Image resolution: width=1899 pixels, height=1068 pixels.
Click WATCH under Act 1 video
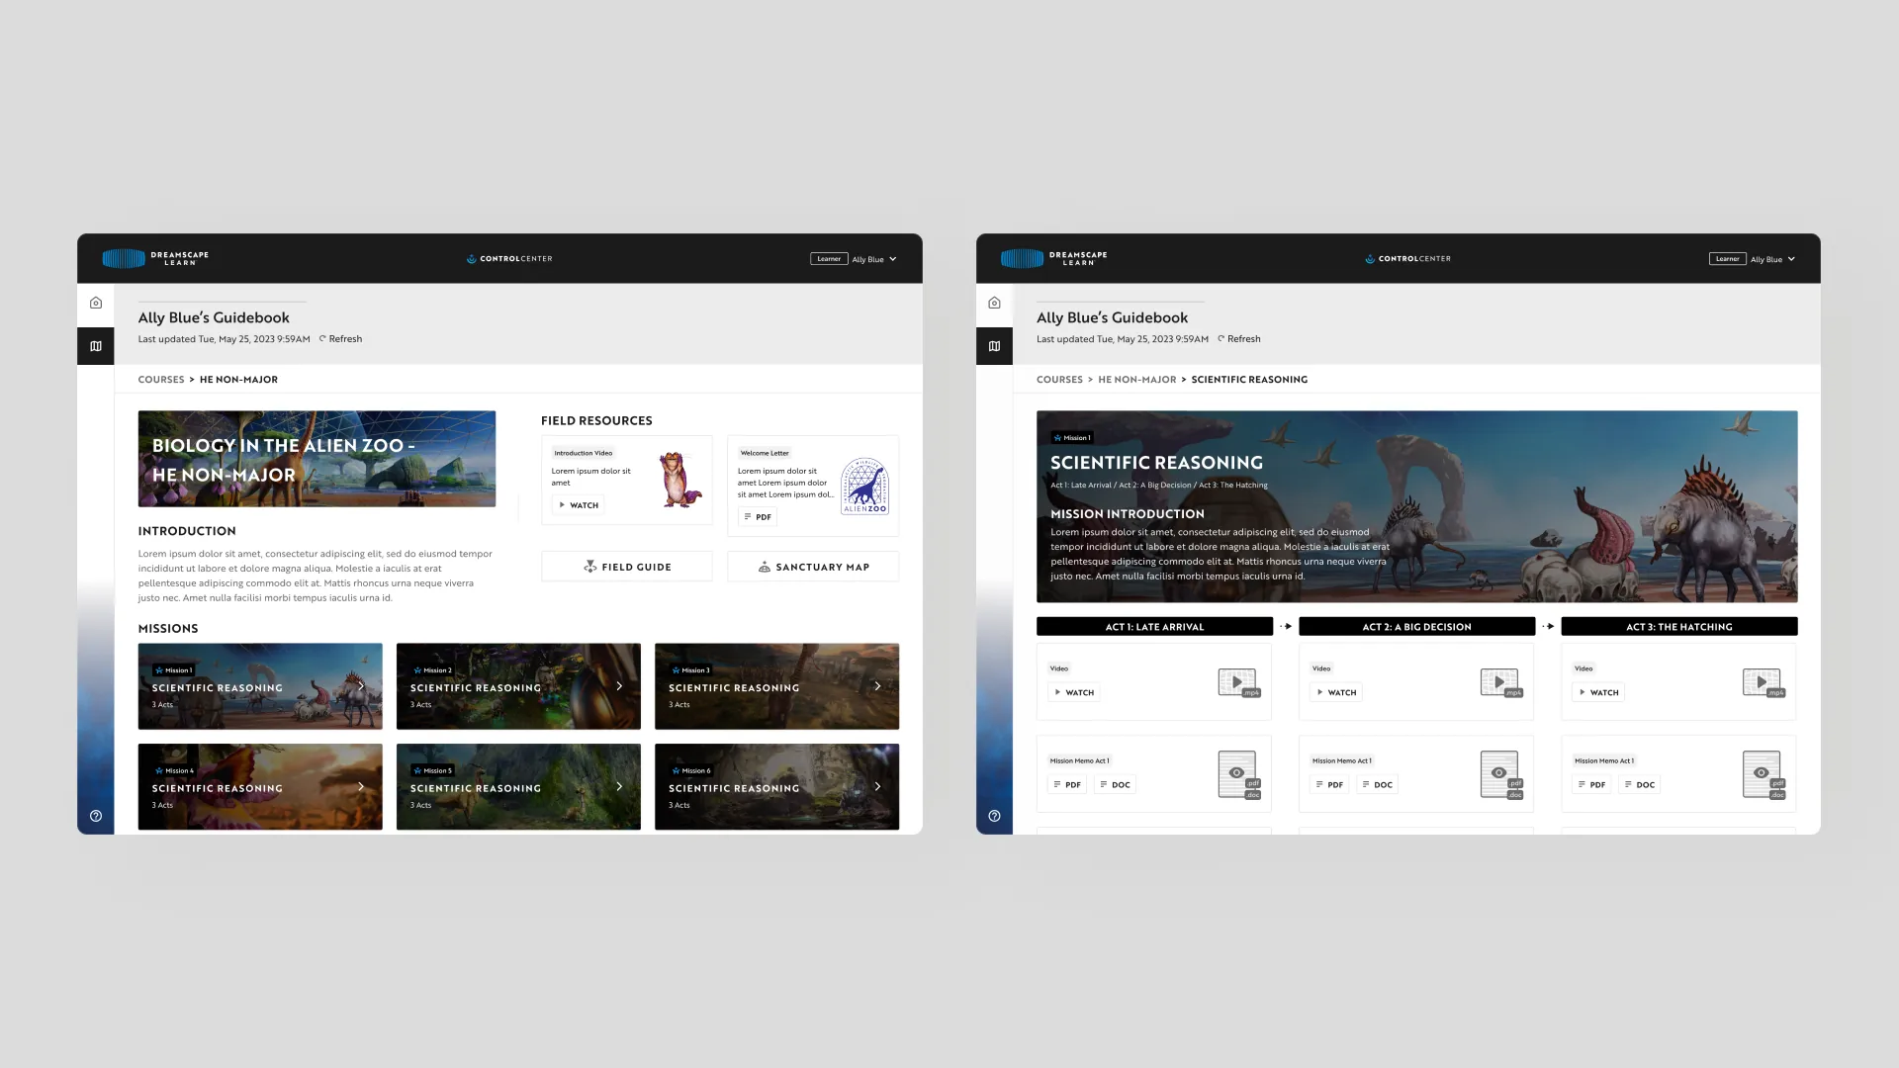(1074, 692)
